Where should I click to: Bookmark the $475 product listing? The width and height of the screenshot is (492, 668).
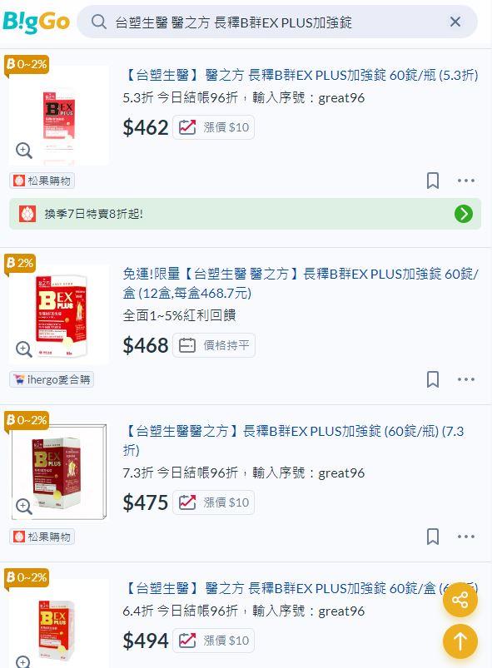click(x=433, y=537)
